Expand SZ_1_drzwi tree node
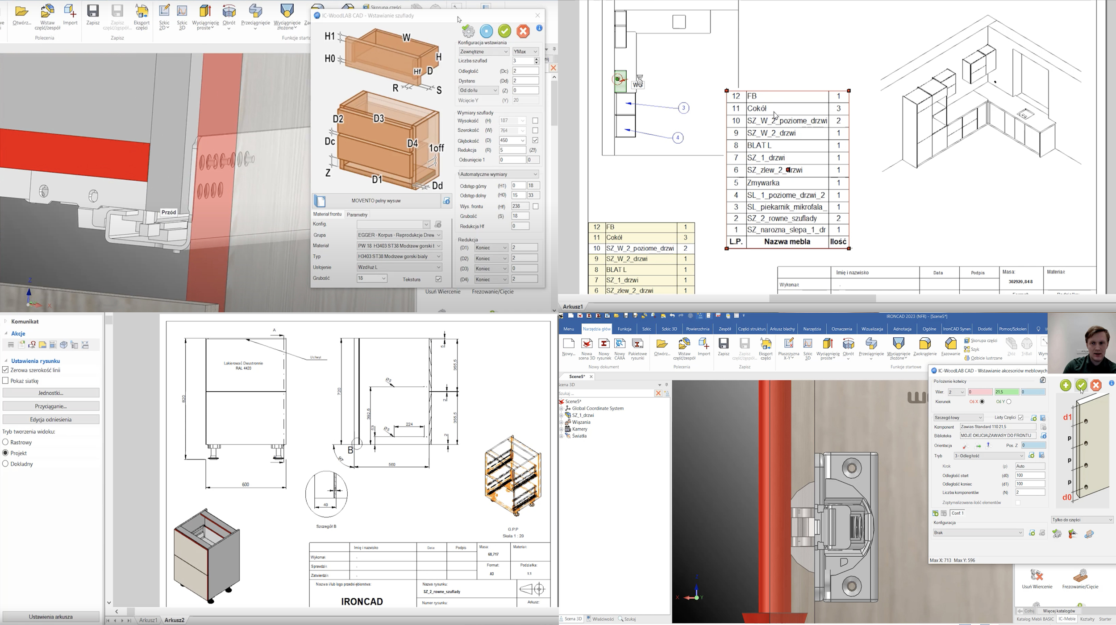 tap(561, 415)
